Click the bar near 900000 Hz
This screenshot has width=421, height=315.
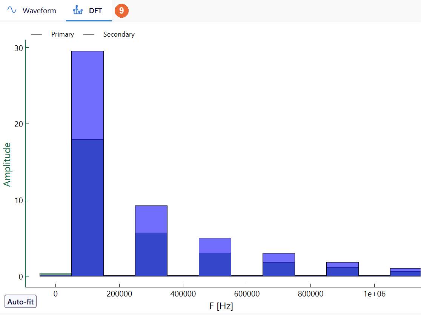[x=343, y=269]
